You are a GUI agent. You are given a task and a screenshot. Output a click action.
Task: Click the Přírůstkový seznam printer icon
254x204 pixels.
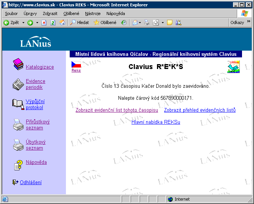18,125
